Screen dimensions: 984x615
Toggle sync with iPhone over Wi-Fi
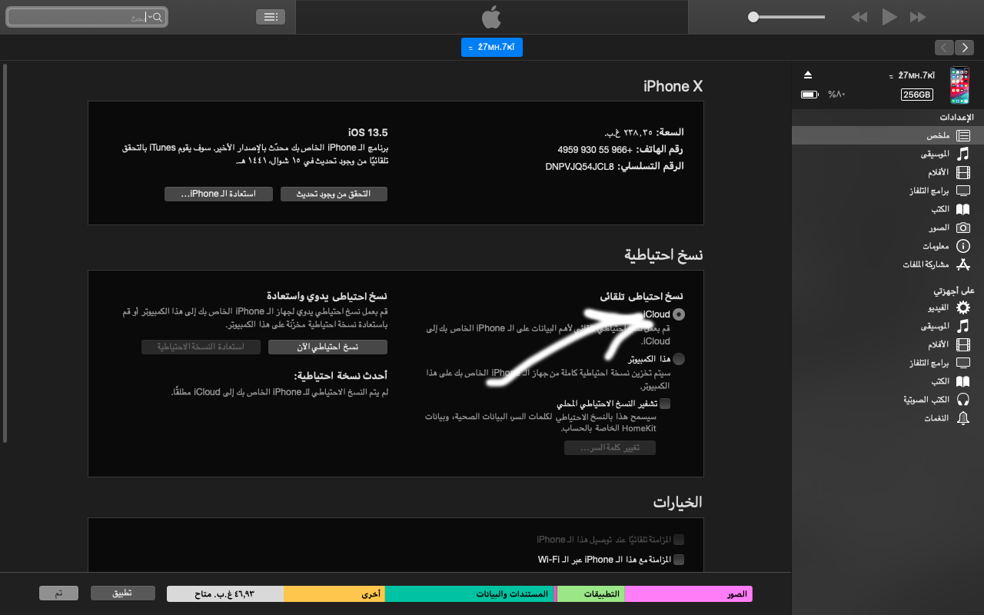click(678, 560)
